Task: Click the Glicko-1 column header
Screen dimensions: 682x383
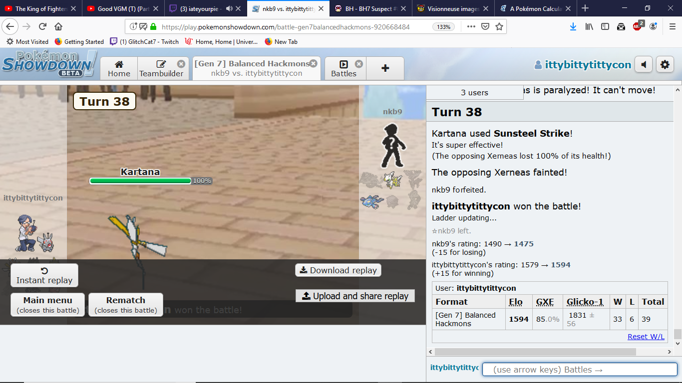Action: click(x=585, y=302)
